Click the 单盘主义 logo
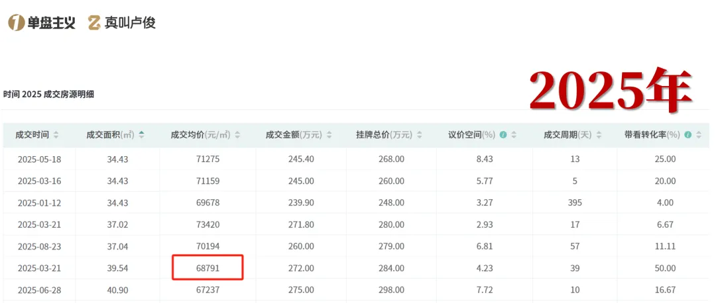This screenshot has height=303, width=716. pyautogui.click(x=42, y=23)
